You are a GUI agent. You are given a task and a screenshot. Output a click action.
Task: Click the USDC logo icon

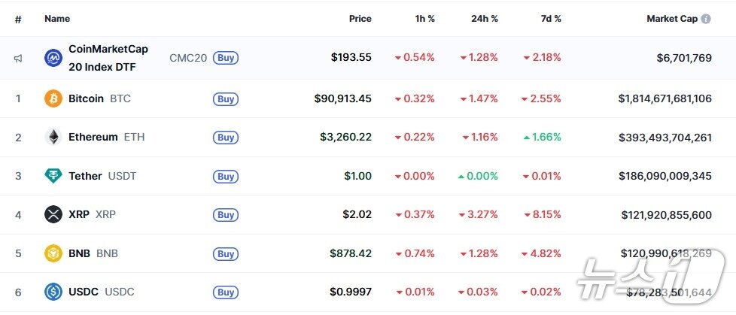[53, 292]
